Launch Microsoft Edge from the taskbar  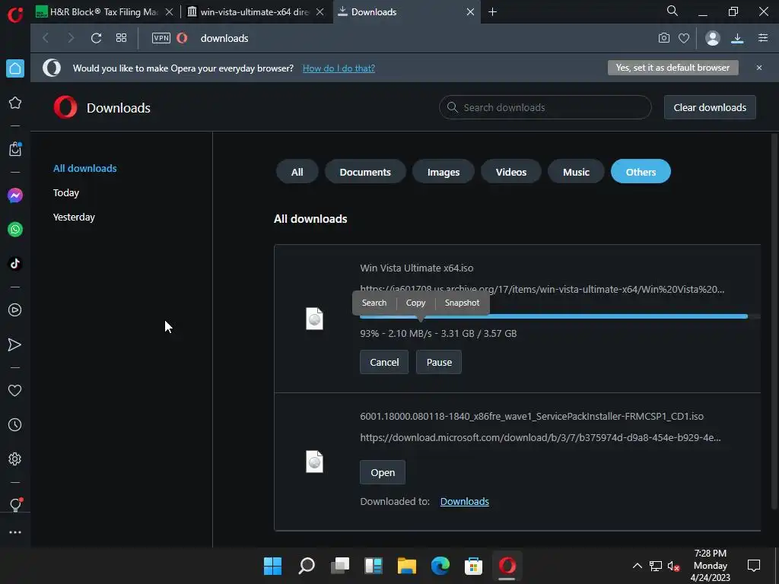(440, 566)
